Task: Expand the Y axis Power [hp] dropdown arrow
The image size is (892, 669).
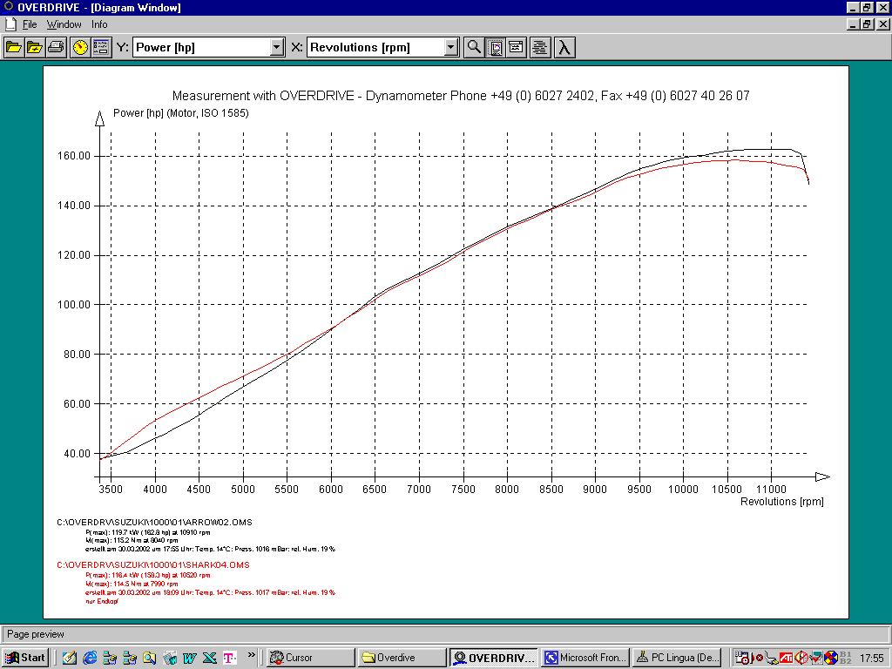Action: [276, 47]
